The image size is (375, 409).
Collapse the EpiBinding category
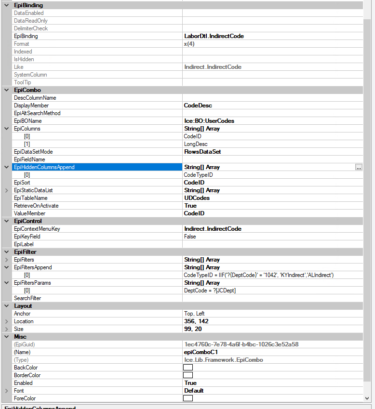[6, 5]
